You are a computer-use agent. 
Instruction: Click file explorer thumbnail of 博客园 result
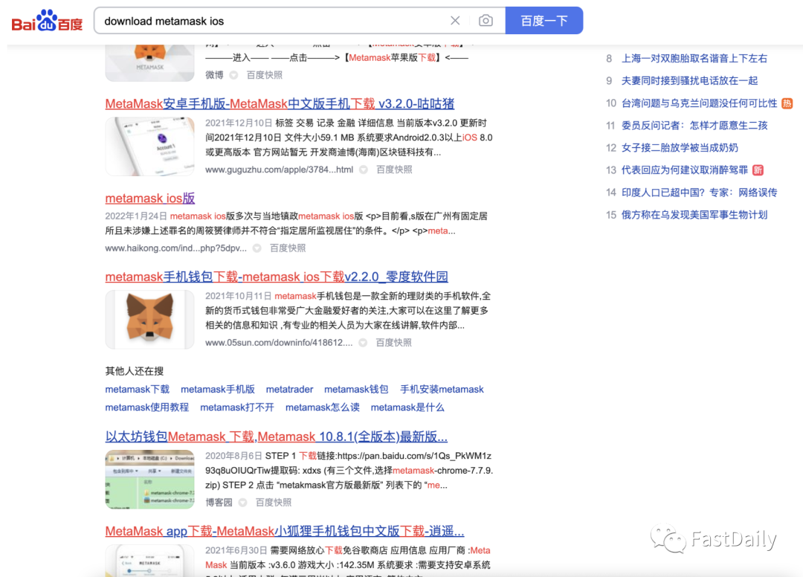tap(149, 479)
